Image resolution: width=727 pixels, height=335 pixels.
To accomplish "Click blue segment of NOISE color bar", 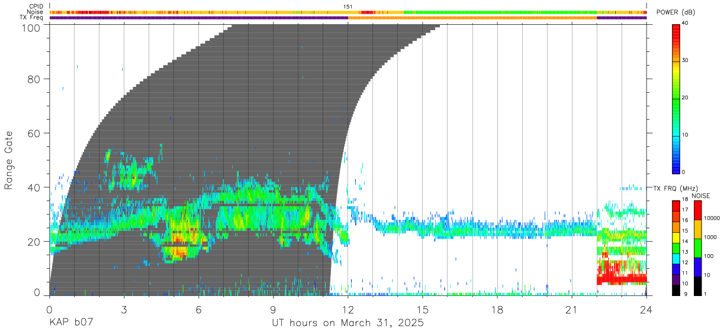I will tap(697, 267).
